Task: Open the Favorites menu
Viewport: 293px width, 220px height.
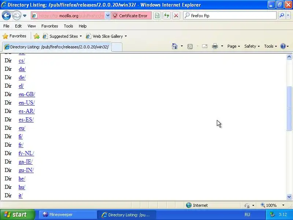Action: tap(50, 26)
